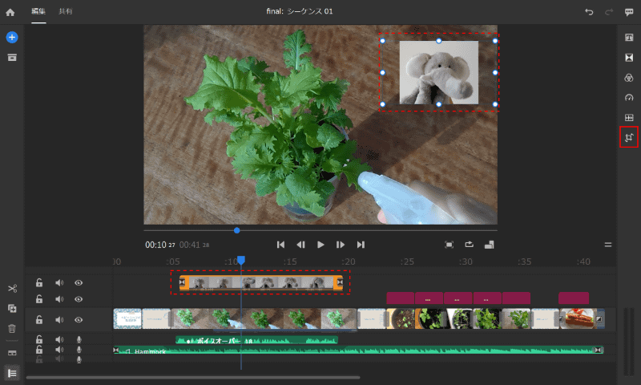
Task: Hide the purple titles track
Action: tap(79, 299)
